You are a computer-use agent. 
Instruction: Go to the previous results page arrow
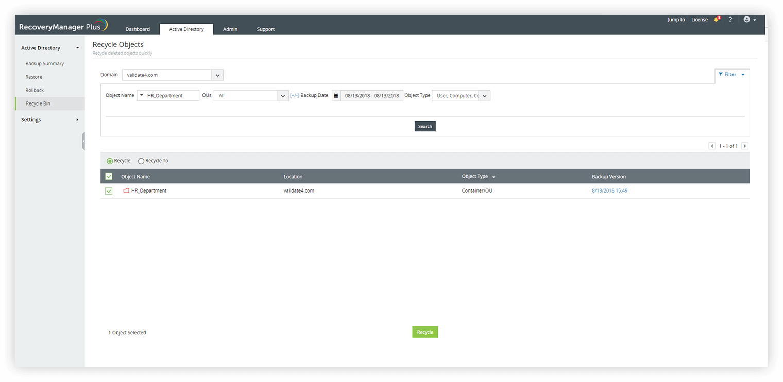pos(712,146)
